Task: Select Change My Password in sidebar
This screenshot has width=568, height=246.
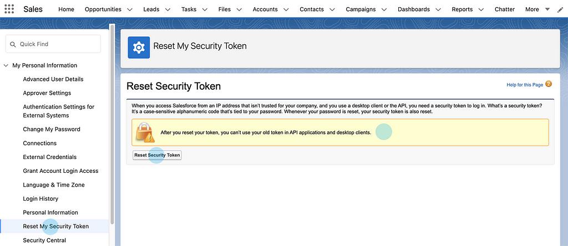Action: point(52,129)
